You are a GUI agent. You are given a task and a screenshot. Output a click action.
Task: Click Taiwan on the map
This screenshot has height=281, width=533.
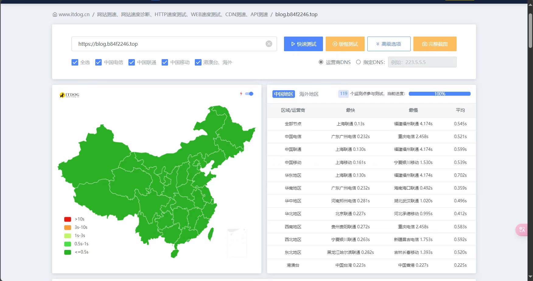(211, 234)
